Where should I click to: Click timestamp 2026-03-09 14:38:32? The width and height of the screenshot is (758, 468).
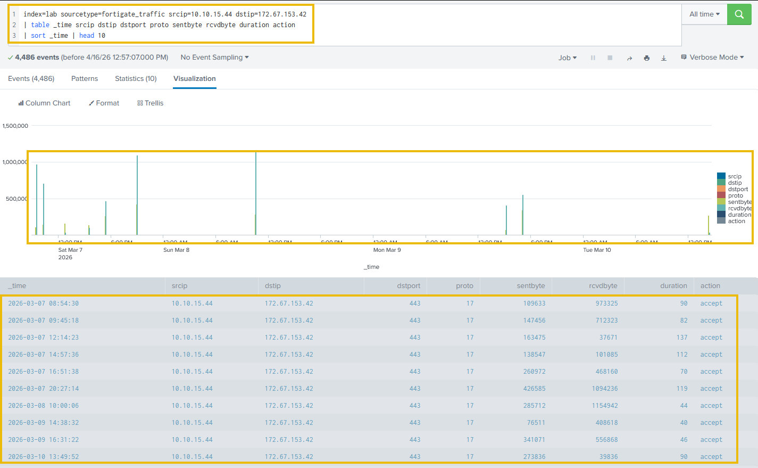pos(43,423)
